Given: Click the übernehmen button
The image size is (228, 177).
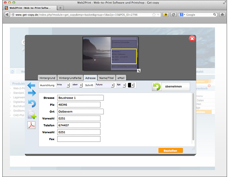Looking at the screenshot, I should [171, 86].
